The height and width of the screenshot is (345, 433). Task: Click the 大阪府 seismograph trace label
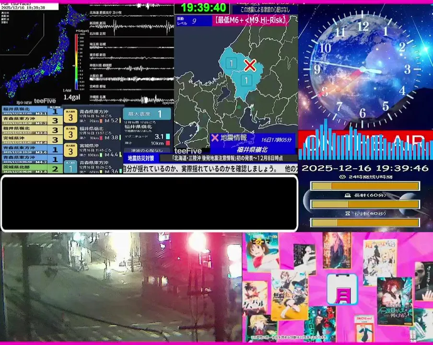[x=96, y=75]
